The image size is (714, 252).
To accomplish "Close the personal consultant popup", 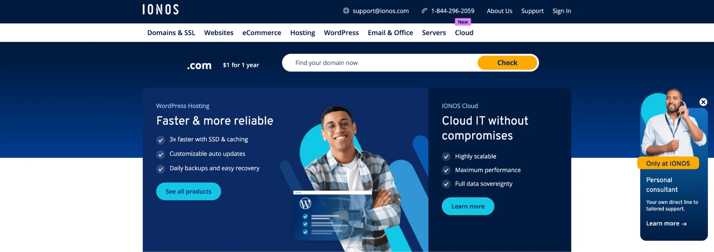I will tap(703, 102).
